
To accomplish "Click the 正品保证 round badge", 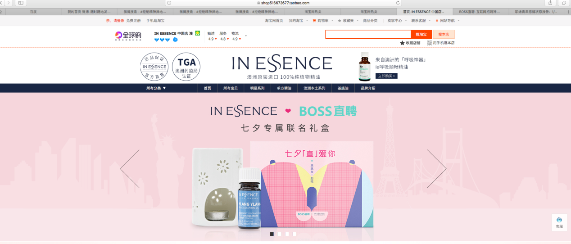I will tap(154, 67).
